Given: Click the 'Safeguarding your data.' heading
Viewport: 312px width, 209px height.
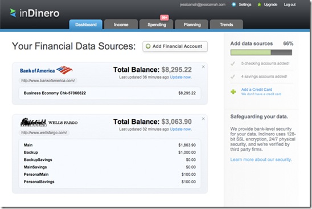Looking at the screenshot, I should point(259,116).
